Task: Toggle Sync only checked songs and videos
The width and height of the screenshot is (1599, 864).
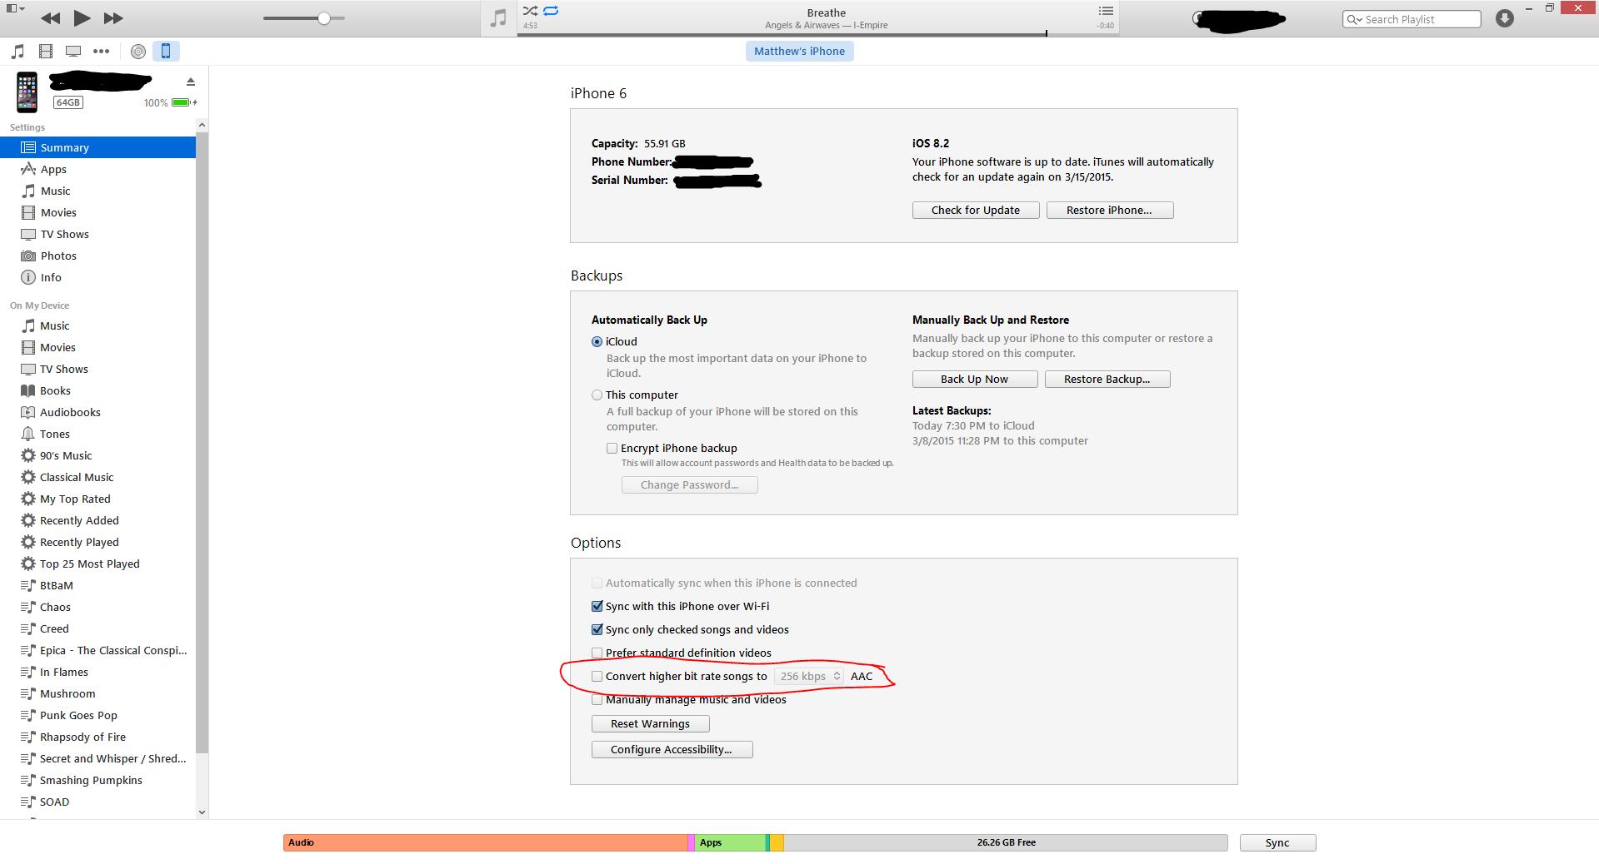Action: pyautogui.click(x=597, y=630)
